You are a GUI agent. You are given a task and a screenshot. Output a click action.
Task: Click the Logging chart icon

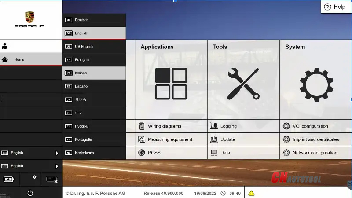click(x=214, y=126)
